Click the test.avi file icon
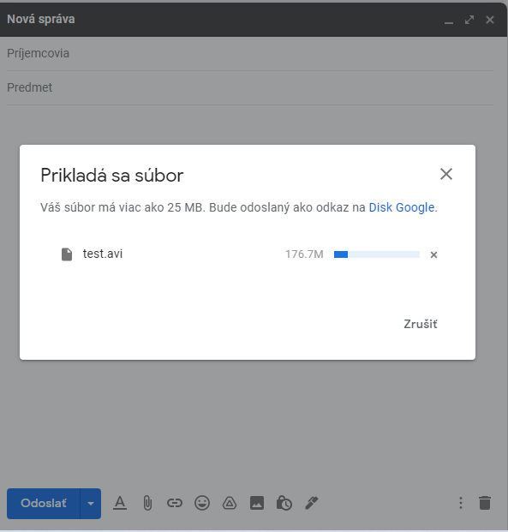The width and height of the screenshot is (508, 532). [67, 254]
